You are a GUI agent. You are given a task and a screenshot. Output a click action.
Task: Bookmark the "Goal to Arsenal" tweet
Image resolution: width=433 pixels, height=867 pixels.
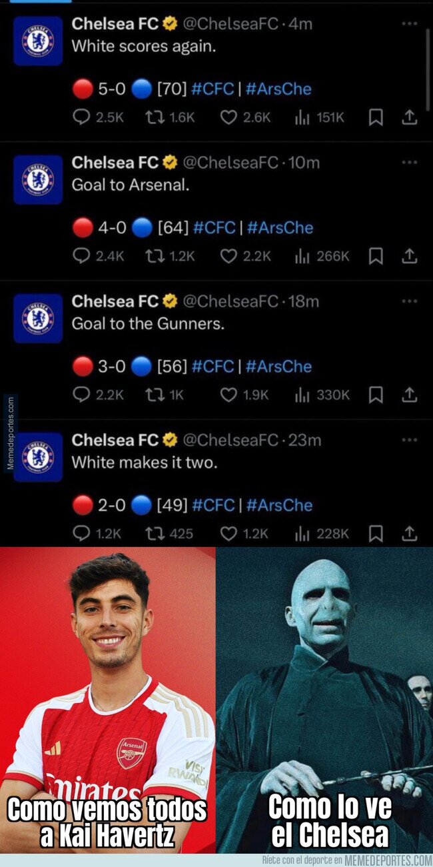point(376,256)
